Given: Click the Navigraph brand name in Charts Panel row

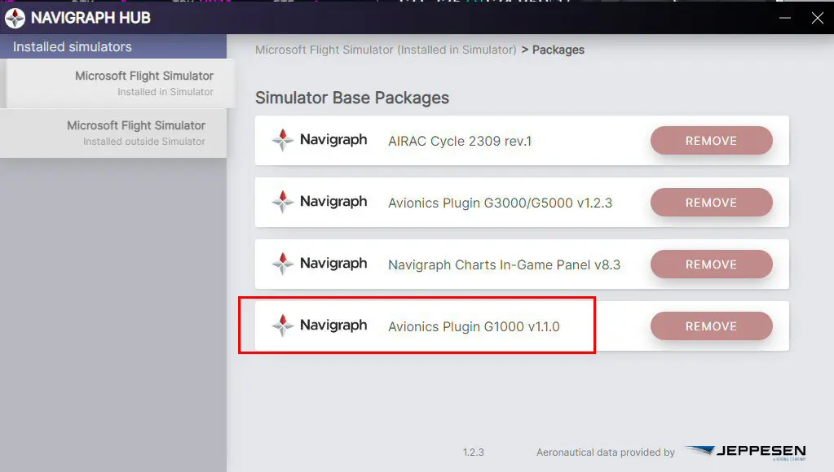Looking at the screenshot, I should click(333, 264).
